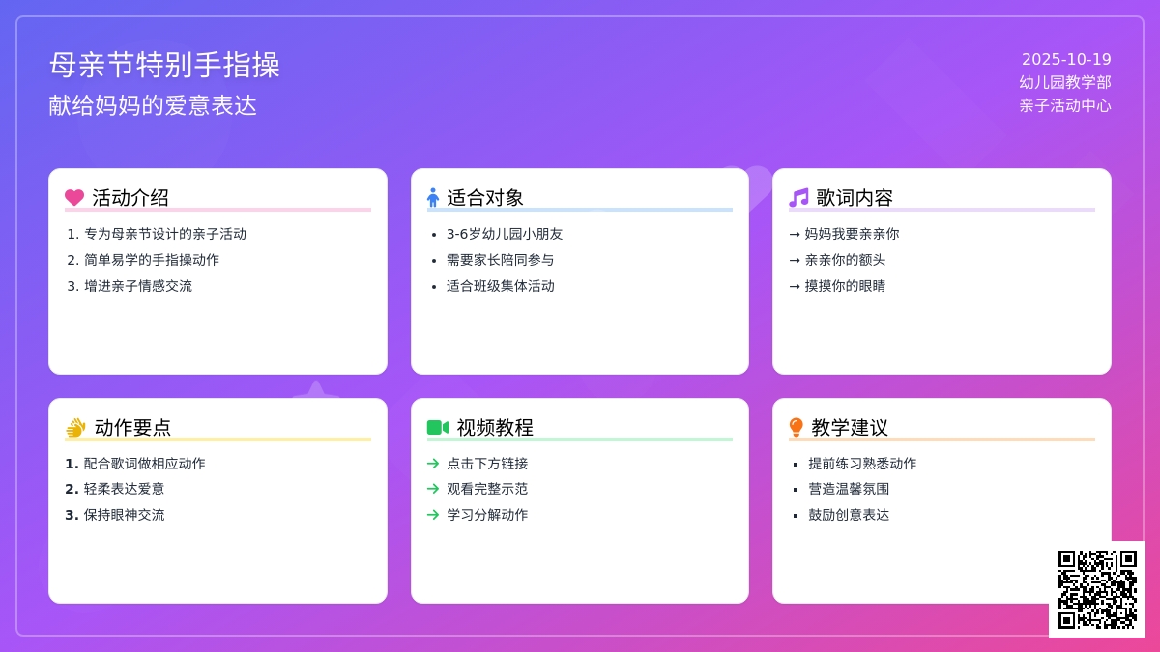Click the clapping hands icon
The height and width of the screenshot is (652, 1160).
click(75, 428)
